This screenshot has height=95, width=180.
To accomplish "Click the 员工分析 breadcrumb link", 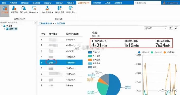I will [61, 24].
